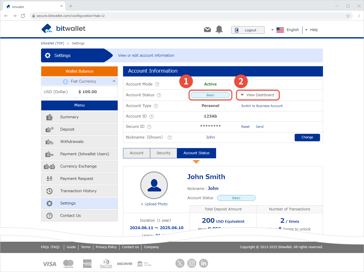Click the question mark next to Secure ID

pos(149,127)
